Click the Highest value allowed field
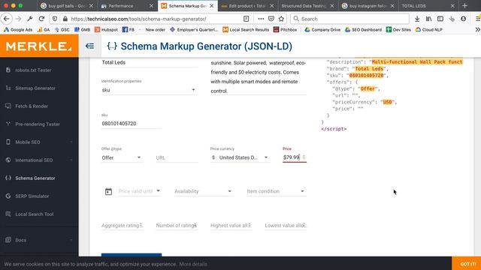This screenshot has height=270, width=481. pos(231,225)
